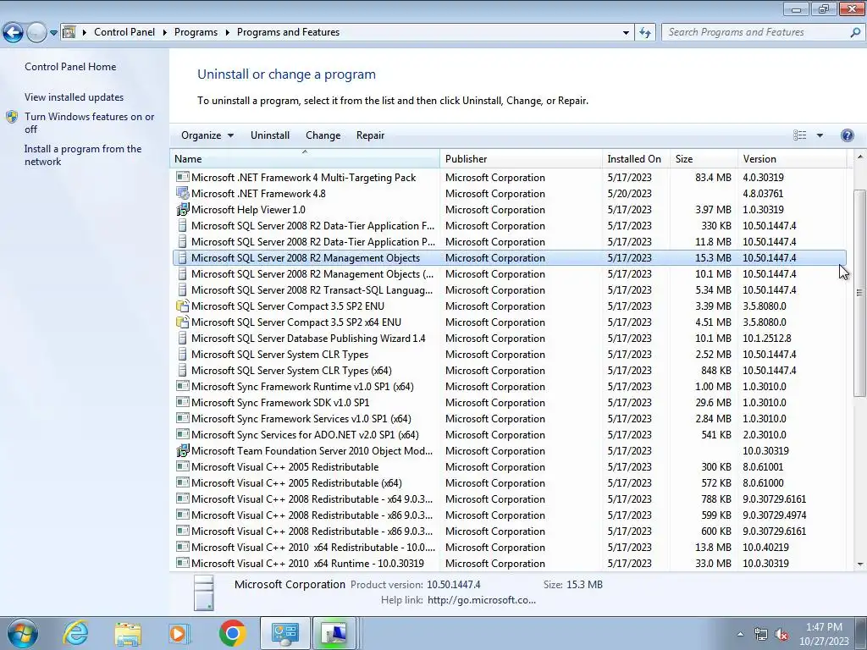
Task: Select Microsoft SQL Server System CLR Types (x64)
Action: click(x=509, y=371)
